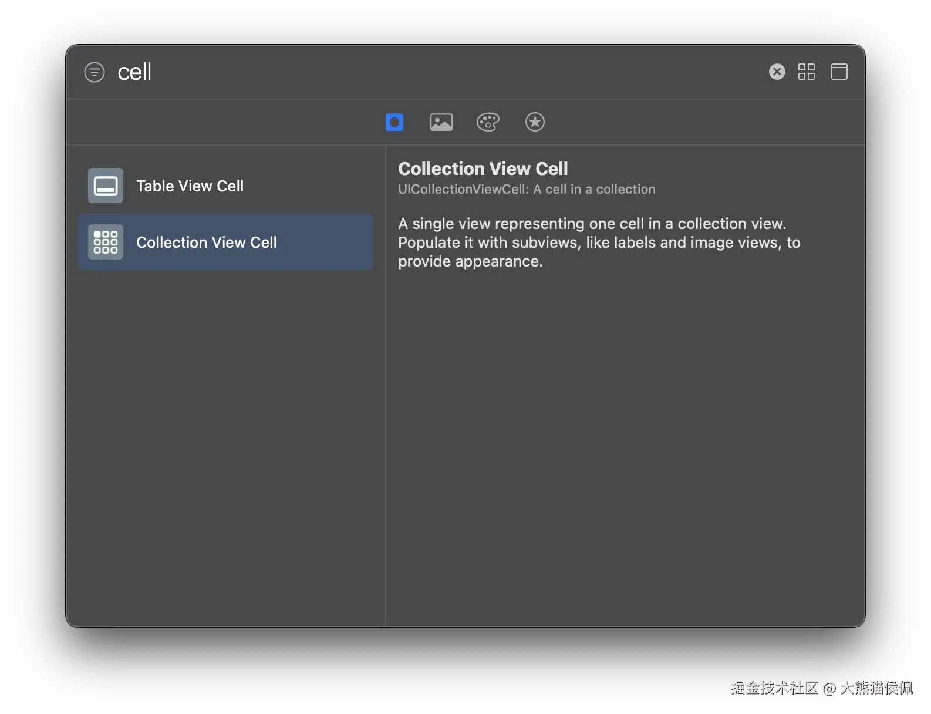Toggle the details pane window icon

(839, 72)
